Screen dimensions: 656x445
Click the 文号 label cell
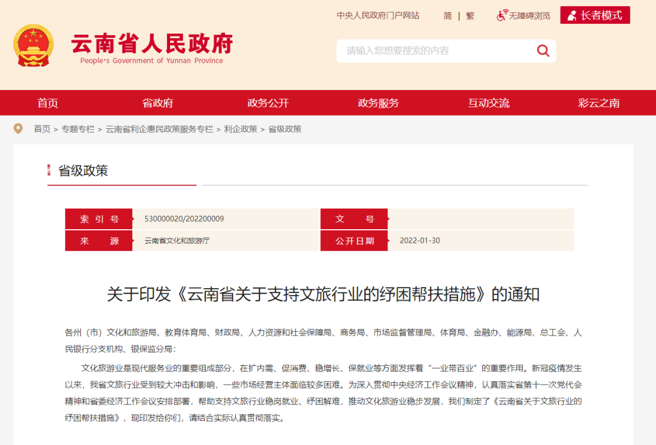(354, 218)
